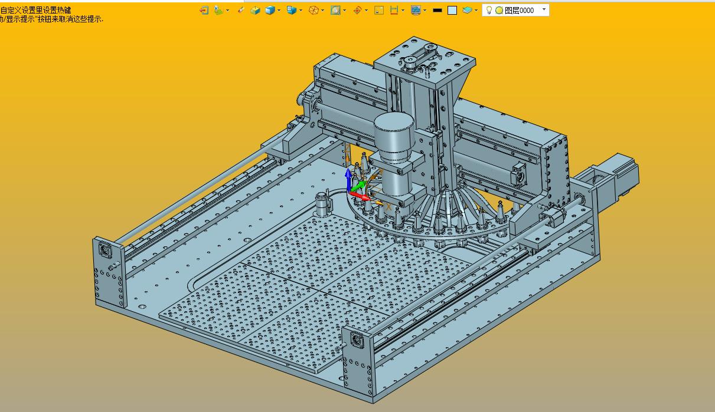The width and height of the screenshot is (715, 412).
Task: Expand the monitor display dropdown arrow
Action: (425, 10)
